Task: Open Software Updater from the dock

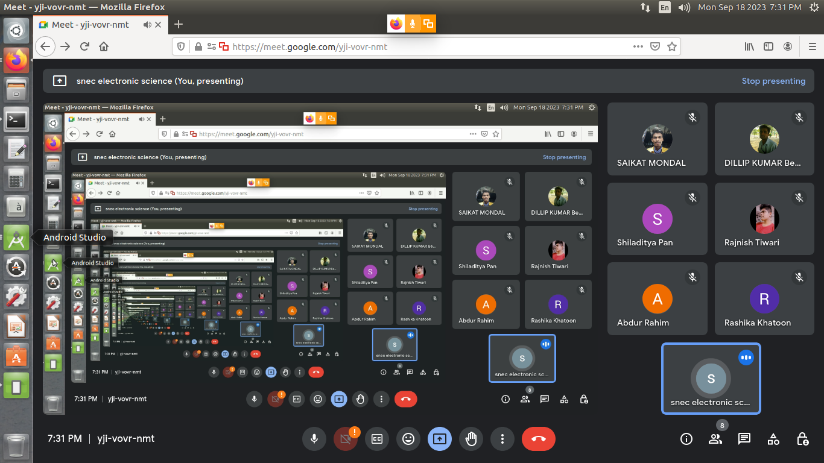Action: click(x=16, y=266)
